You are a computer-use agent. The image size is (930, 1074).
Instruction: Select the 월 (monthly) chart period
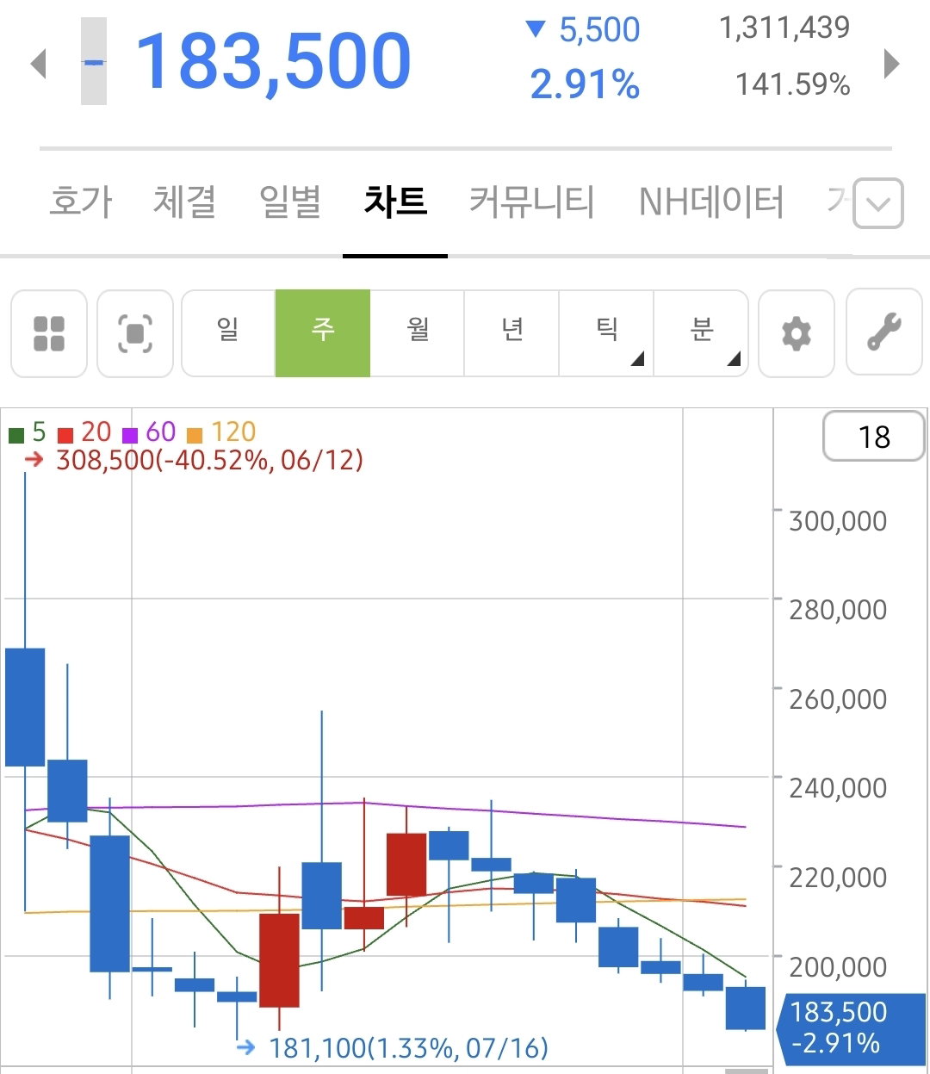pos(418,333)
